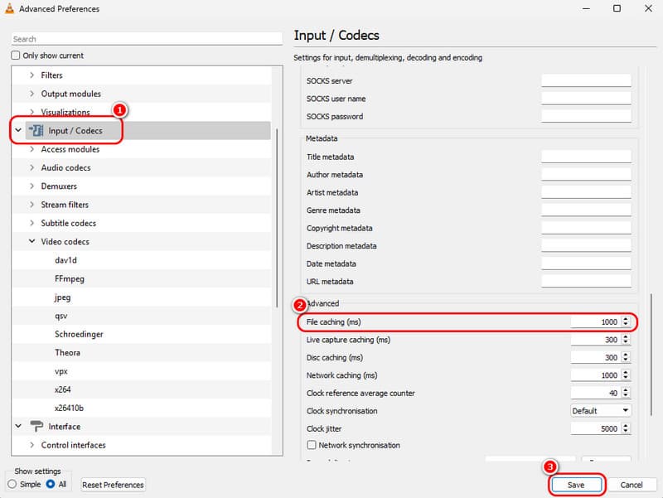The height and width of the screenshot is (498, 663).
Task: Click the VLC cone icon in title bar
Action: click(10, 9)
